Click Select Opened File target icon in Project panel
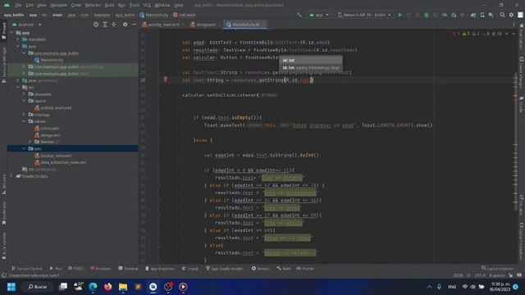This screenshot has height=295, width=525. [96, 25]
